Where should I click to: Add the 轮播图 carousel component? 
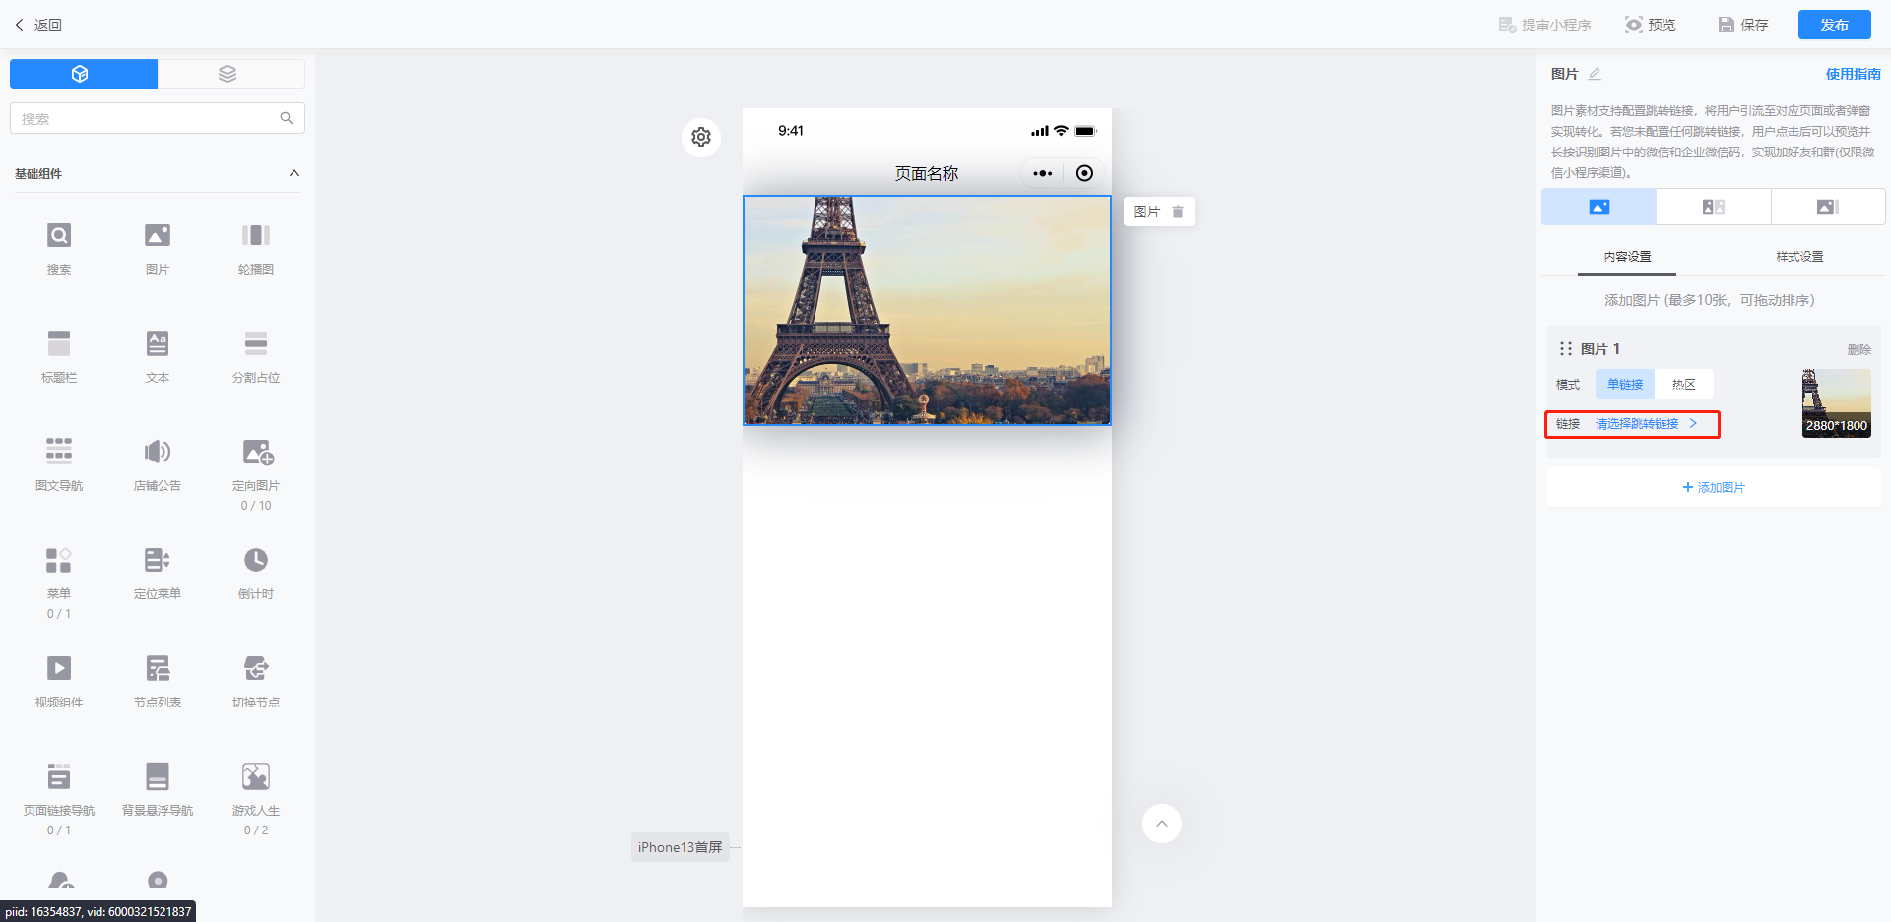256,235
